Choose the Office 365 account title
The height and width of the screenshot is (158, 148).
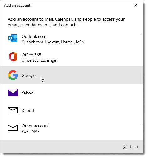[x=31, y=55]
